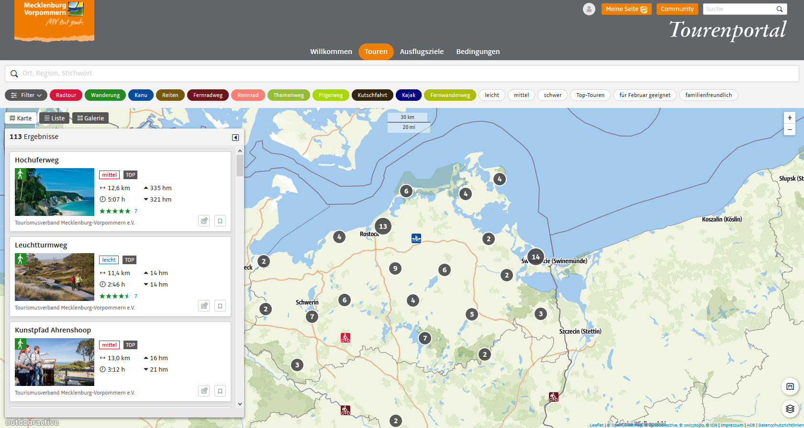This screenshot has height=428, width=804.
Task: Click the results list scroll-up arrow
Action: coord(240,151)
